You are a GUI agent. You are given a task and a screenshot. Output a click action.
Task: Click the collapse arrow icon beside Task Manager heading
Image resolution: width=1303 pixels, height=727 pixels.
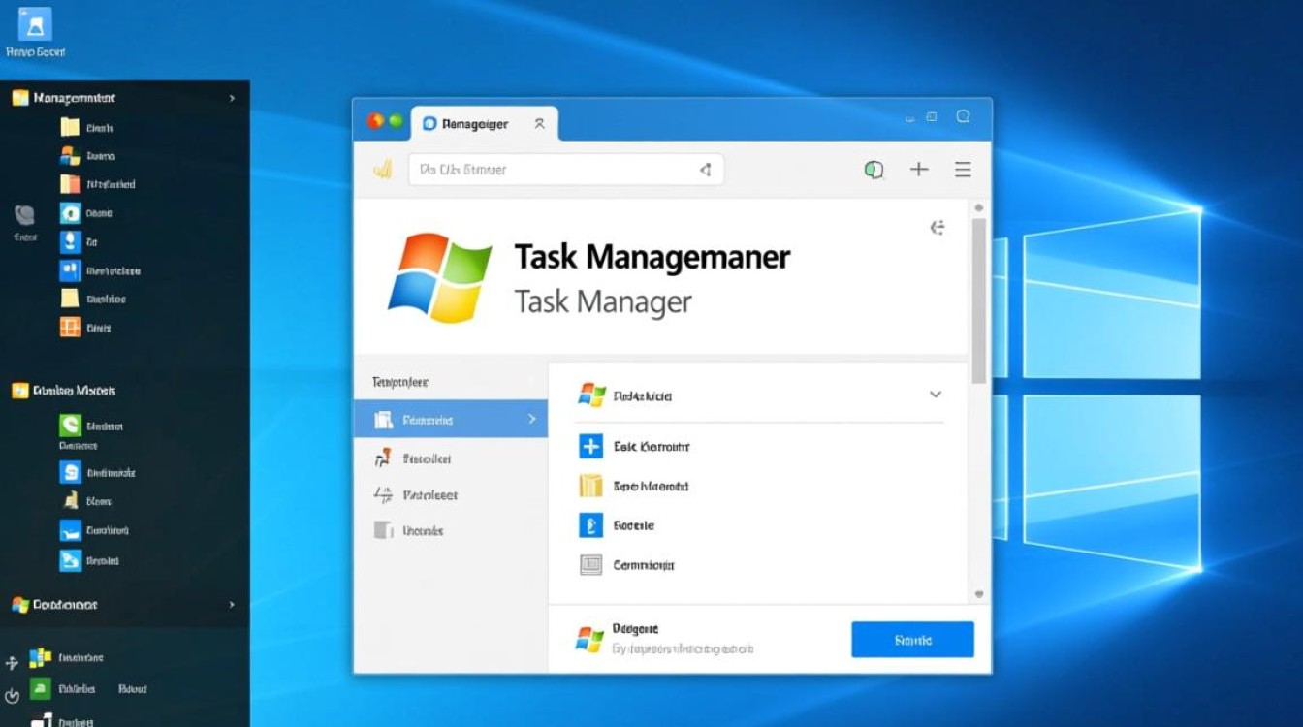pos(938,228)
